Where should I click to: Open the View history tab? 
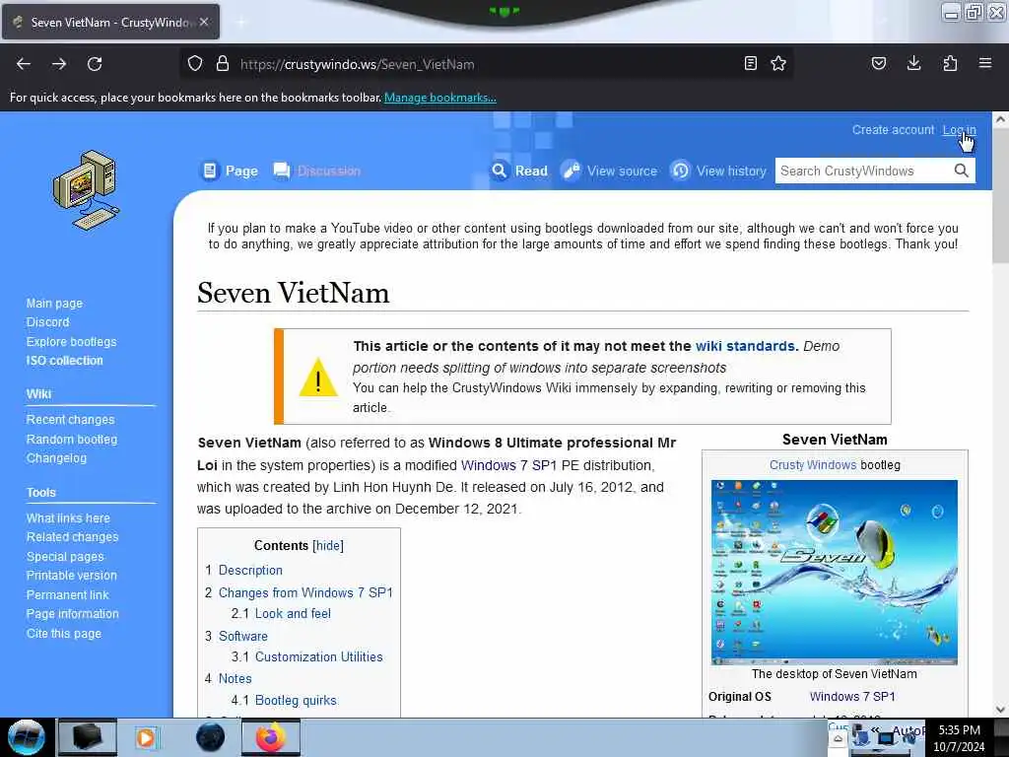click(718, 171)
